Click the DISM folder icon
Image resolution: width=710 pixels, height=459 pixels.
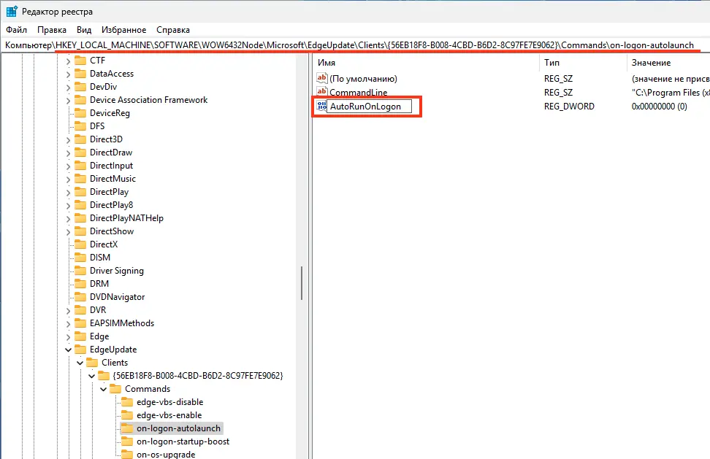coord(80,258)
